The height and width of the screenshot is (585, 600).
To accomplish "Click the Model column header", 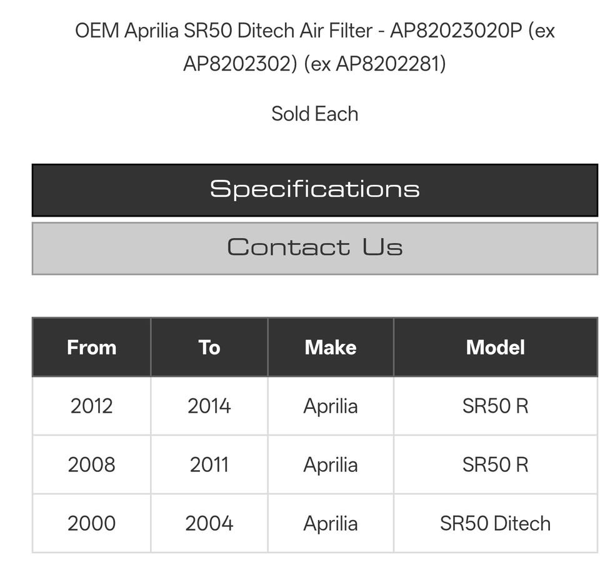I will [x=495, y=347].
